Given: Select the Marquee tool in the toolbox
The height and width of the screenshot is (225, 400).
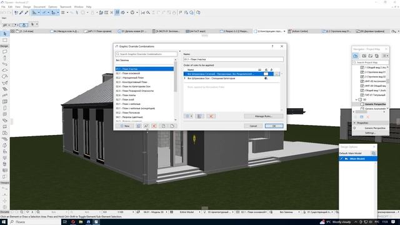Looking at the screenshot, I should [4, 40].
